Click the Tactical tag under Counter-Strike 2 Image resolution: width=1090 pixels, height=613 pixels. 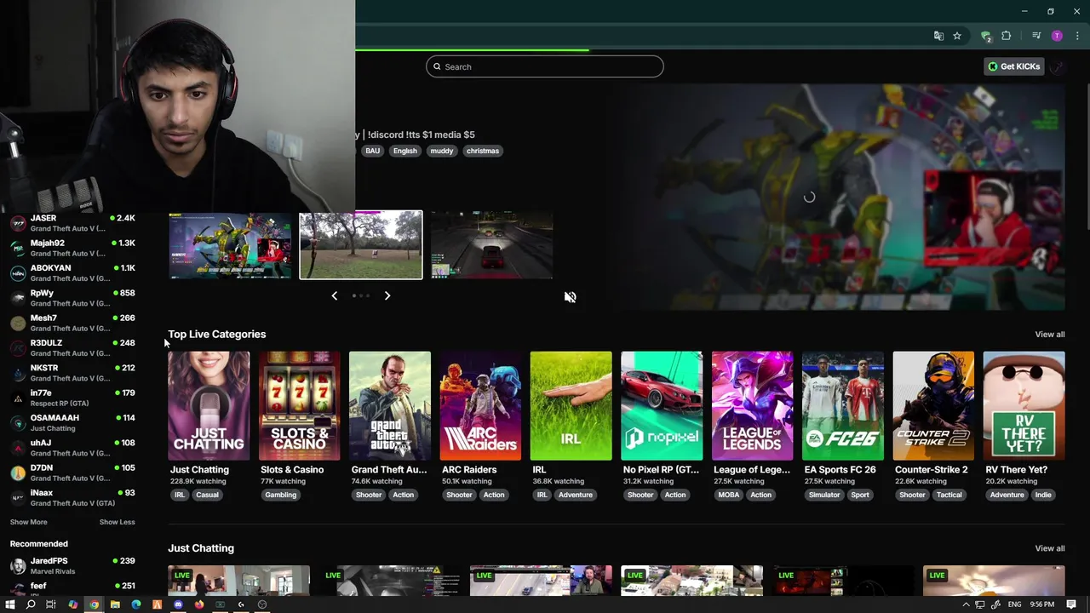pyautogui.click(x=949, y=495)
